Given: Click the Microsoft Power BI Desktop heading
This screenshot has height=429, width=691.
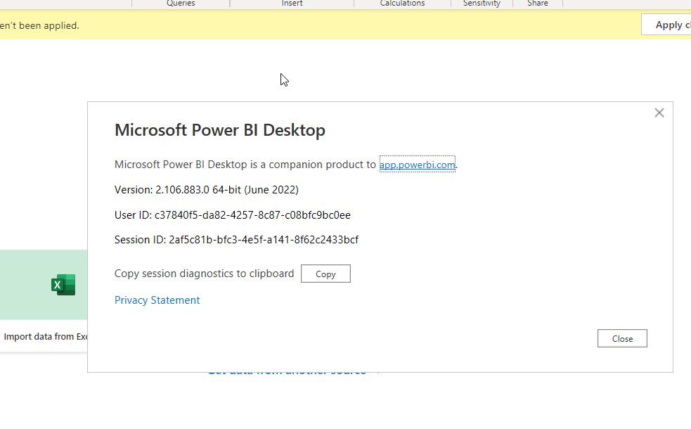Looking at the screenshot, I should [x=220, y=130].
